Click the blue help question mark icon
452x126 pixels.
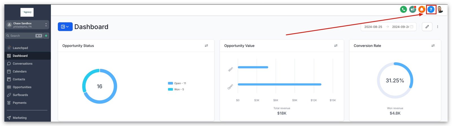431,10
